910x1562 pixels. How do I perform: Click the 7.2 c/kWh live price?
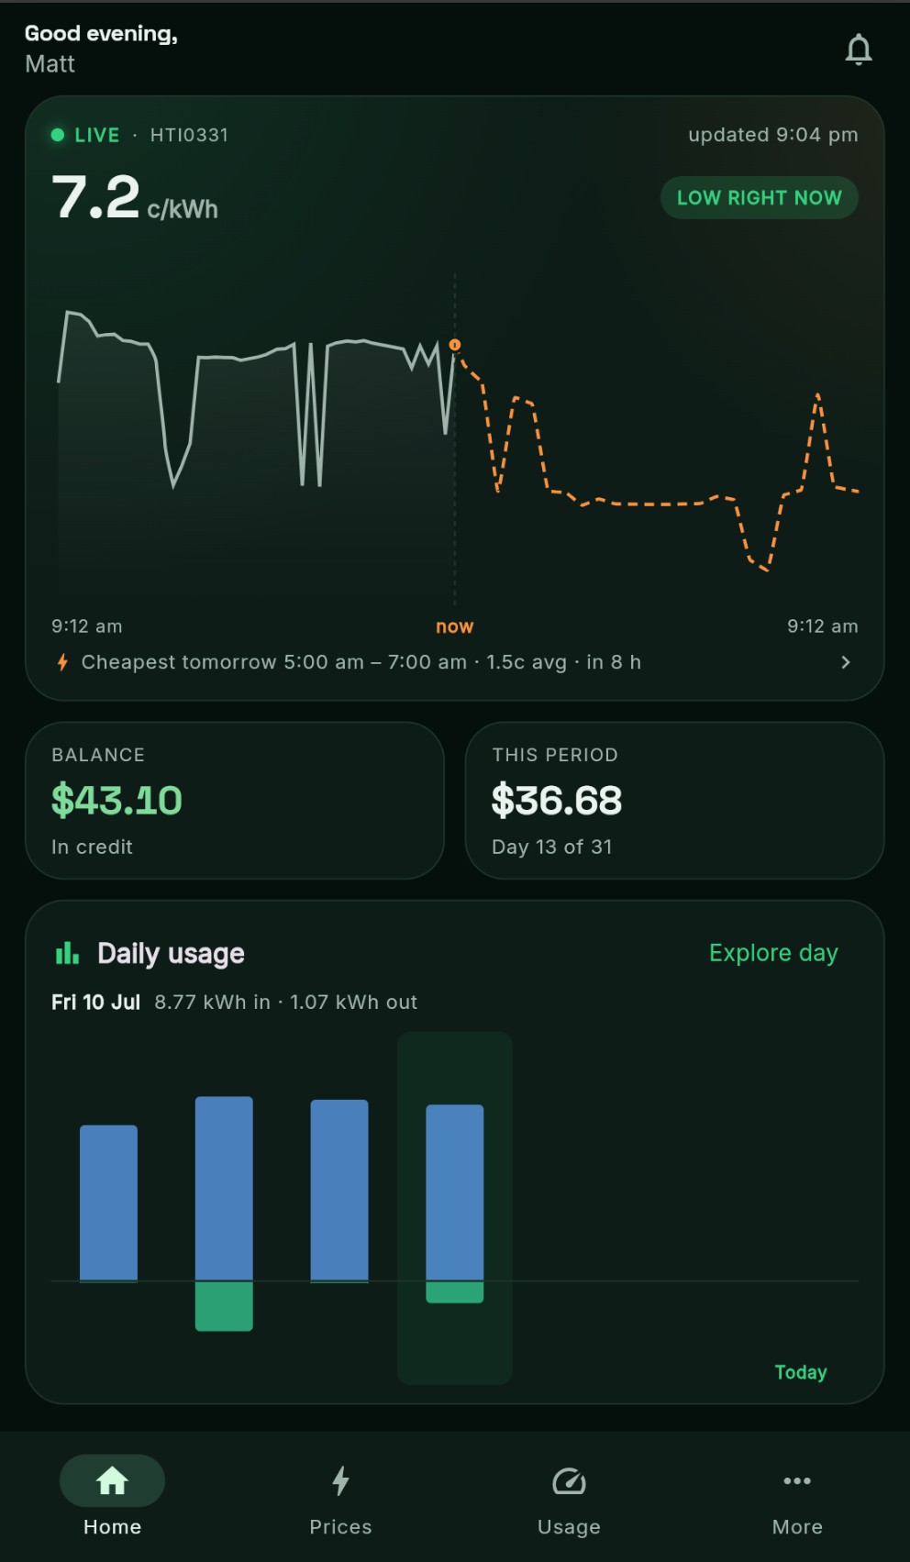click(135, 197)
